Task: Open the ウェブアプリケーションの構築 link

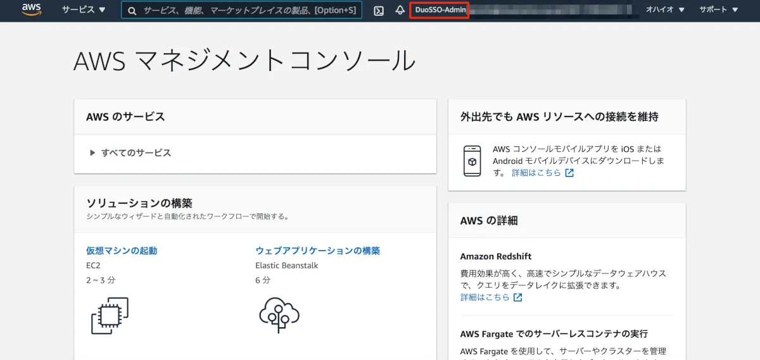Action: coord(317,251)
